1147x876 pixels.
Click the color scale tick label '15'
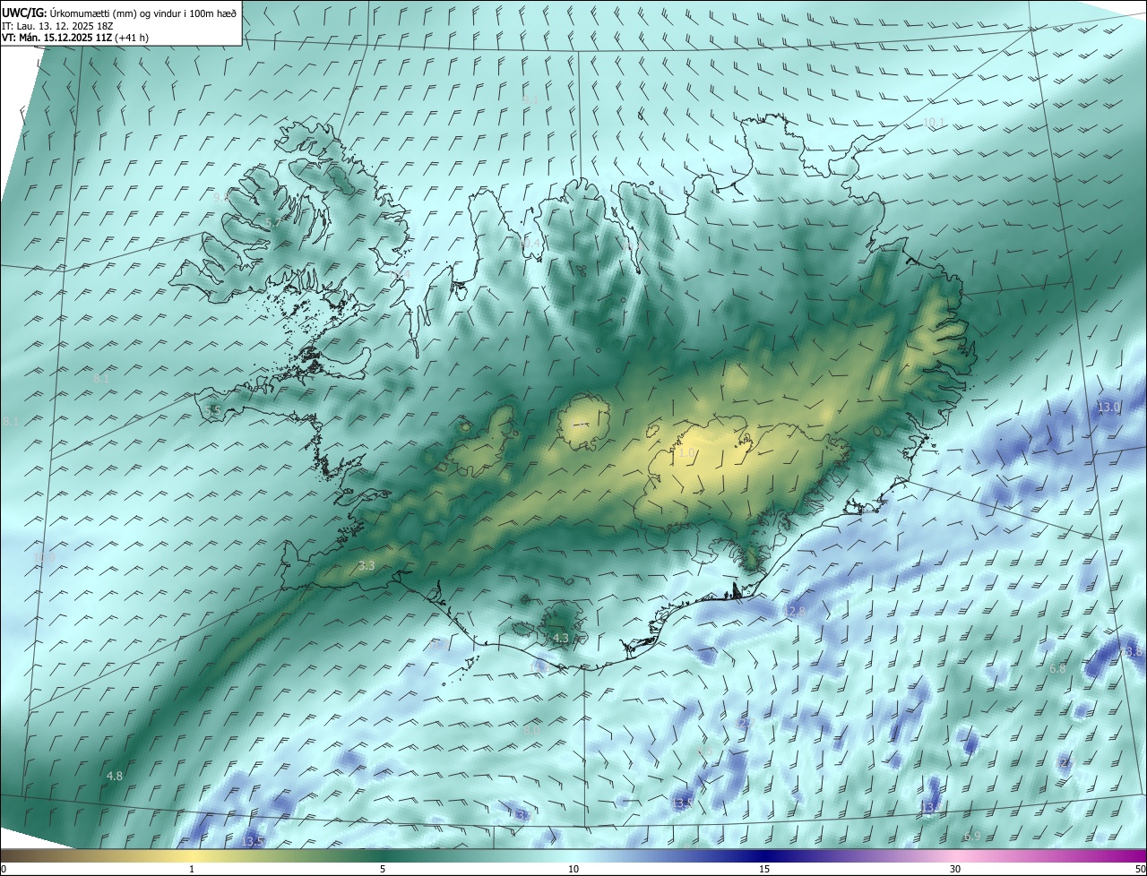[764, 869]
